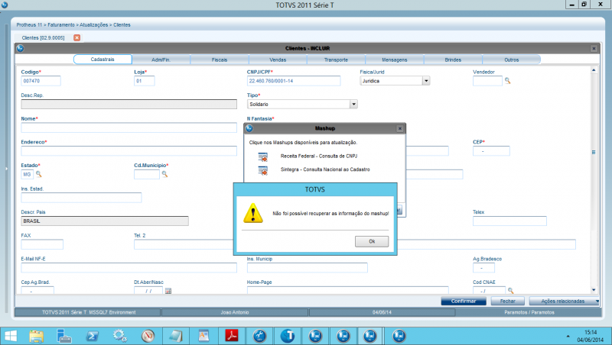Open the Dt.Aber/Nasc calendar picker
Screen dimensions: 612x345
point(168,291)
